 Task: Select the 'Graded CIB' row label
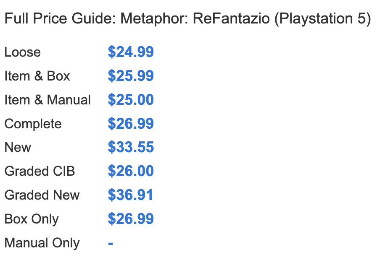coord(40,171)
